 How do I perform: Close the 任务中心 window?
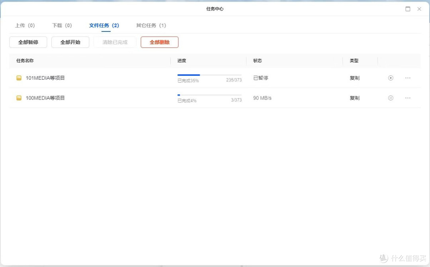419,9
